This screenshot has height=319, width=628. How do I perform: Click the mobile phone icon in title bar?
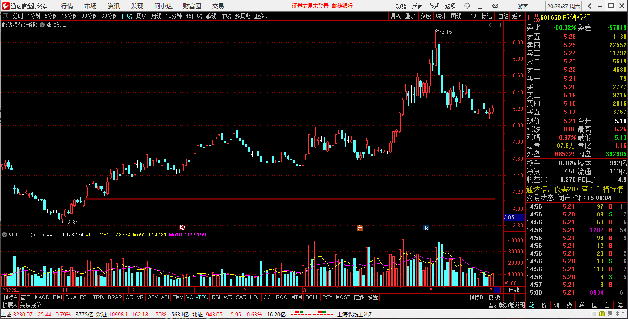(x=481, y=6)
